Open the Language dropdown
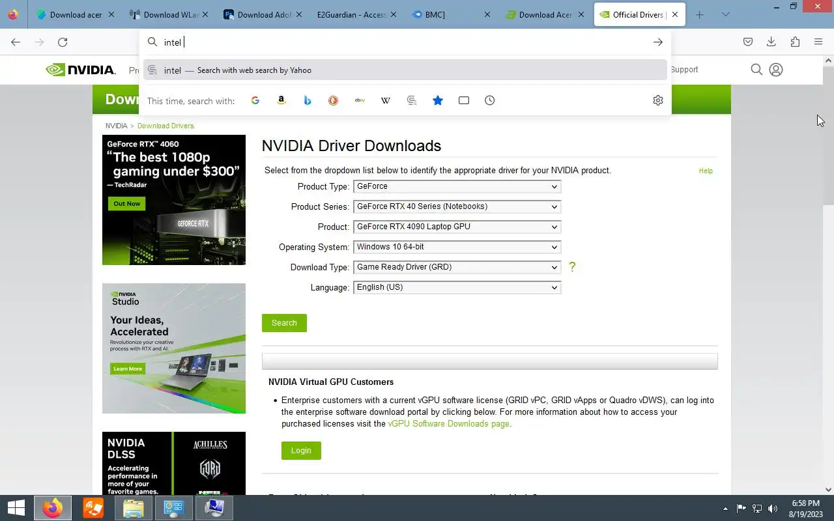The width and height of the screenshot is (834, 521). point(457,287)
